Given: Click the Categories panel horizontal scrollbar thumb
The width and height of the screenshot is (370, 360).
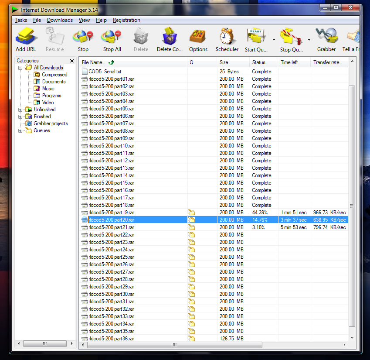Looking at the screenshot, I should tap(45, 343).
